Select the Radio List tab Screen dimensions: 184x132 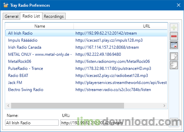pos(31,16)
